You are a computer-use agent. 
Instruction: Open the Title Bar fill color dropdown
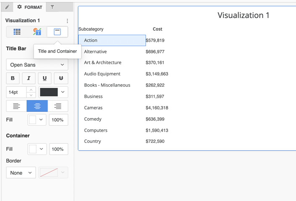click(37, 120)
